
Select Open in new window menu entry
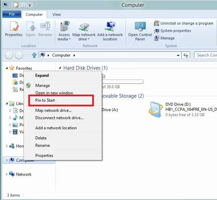coord(54,93)
